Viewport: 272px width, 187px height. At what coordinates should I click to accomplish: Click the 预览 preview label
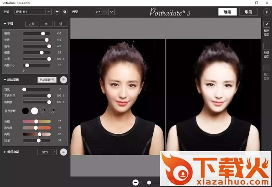75,12
